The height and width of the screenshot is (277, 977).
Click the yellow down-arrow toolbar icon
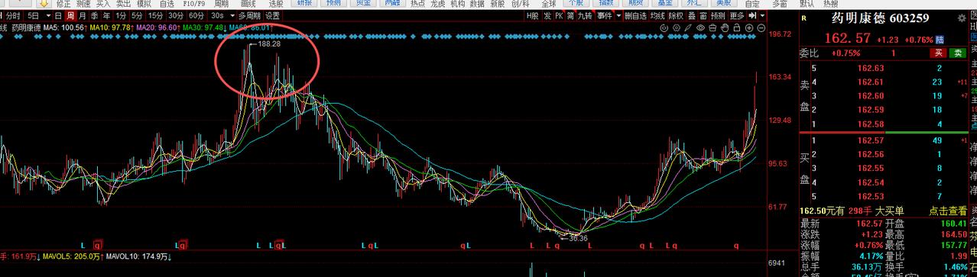44,3
